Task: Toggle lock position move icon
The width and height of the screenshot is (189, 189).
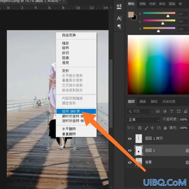Action: click(153, 128)
